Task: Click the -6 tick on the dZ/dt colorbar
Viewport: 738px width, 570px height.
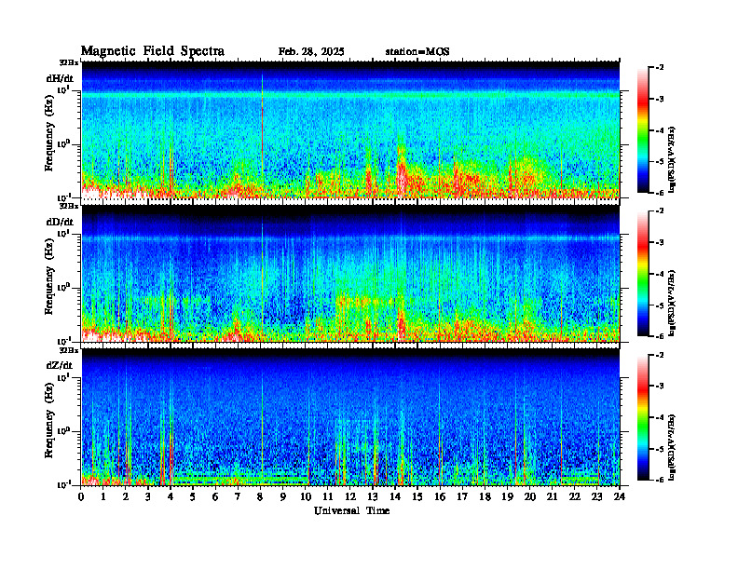Action: [x=660, y=480]
